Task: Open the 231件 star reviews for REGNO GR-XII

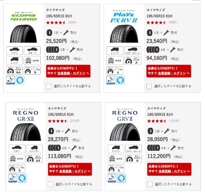Action: (64, 121)
